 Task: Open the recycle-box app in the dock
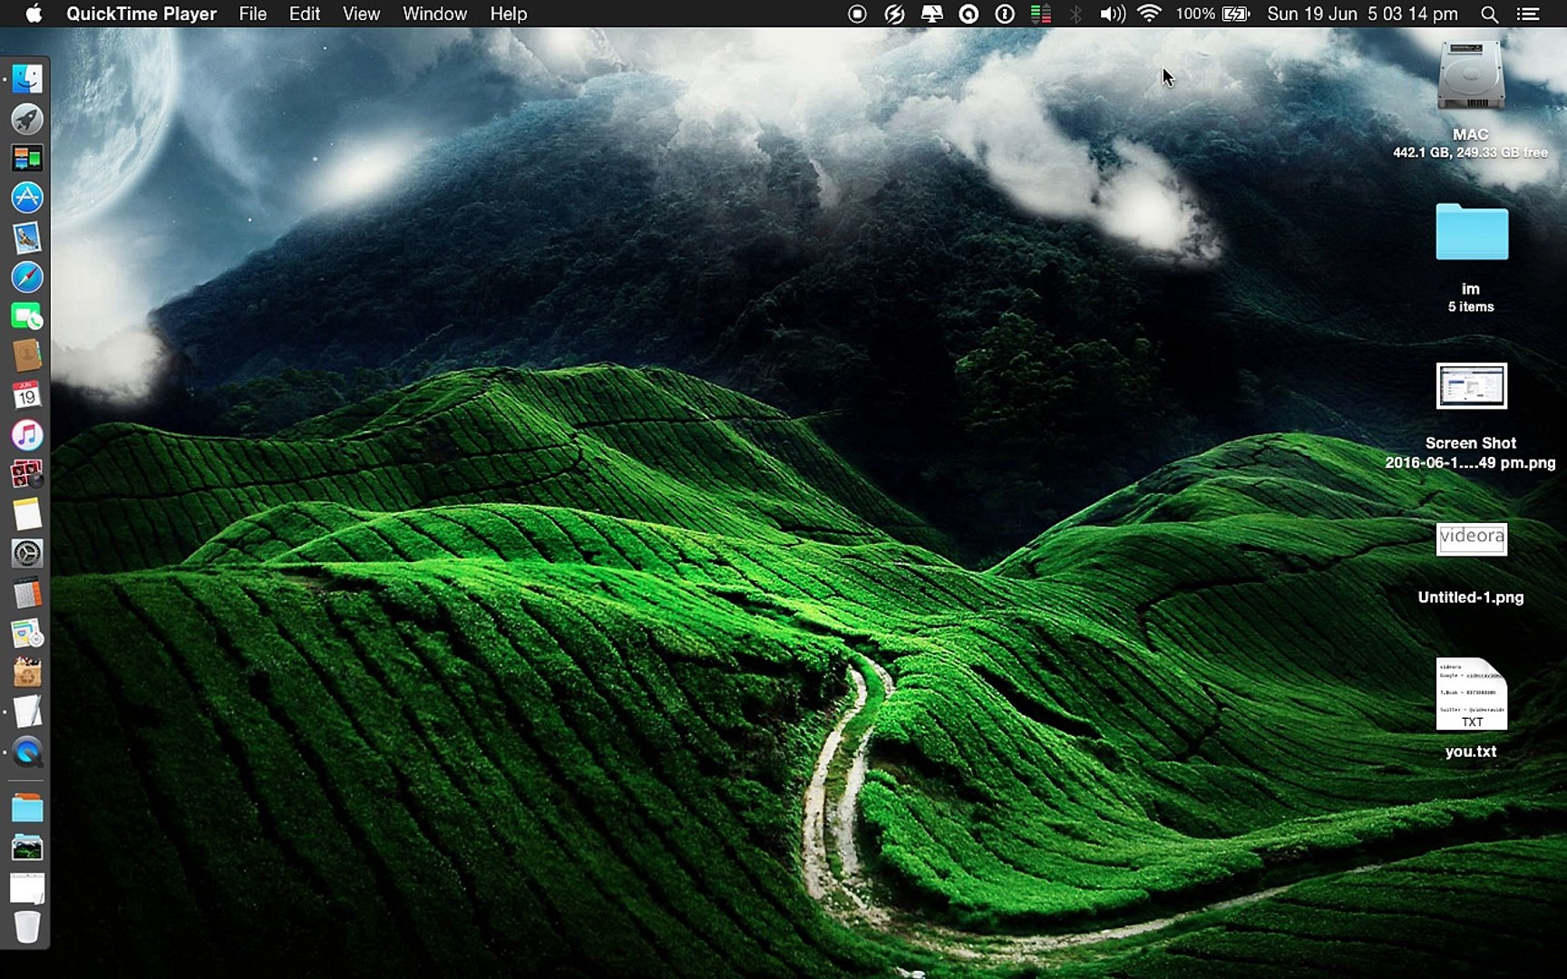[x=27, y=673]
